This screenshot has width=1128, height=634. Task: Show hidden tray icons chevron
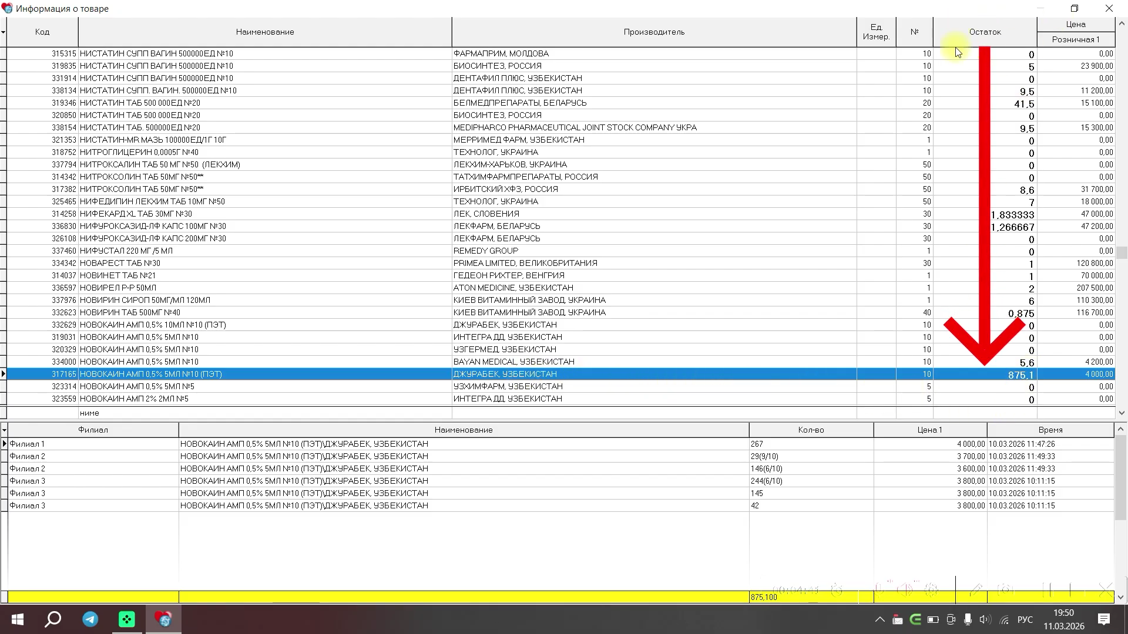(879, 620)
